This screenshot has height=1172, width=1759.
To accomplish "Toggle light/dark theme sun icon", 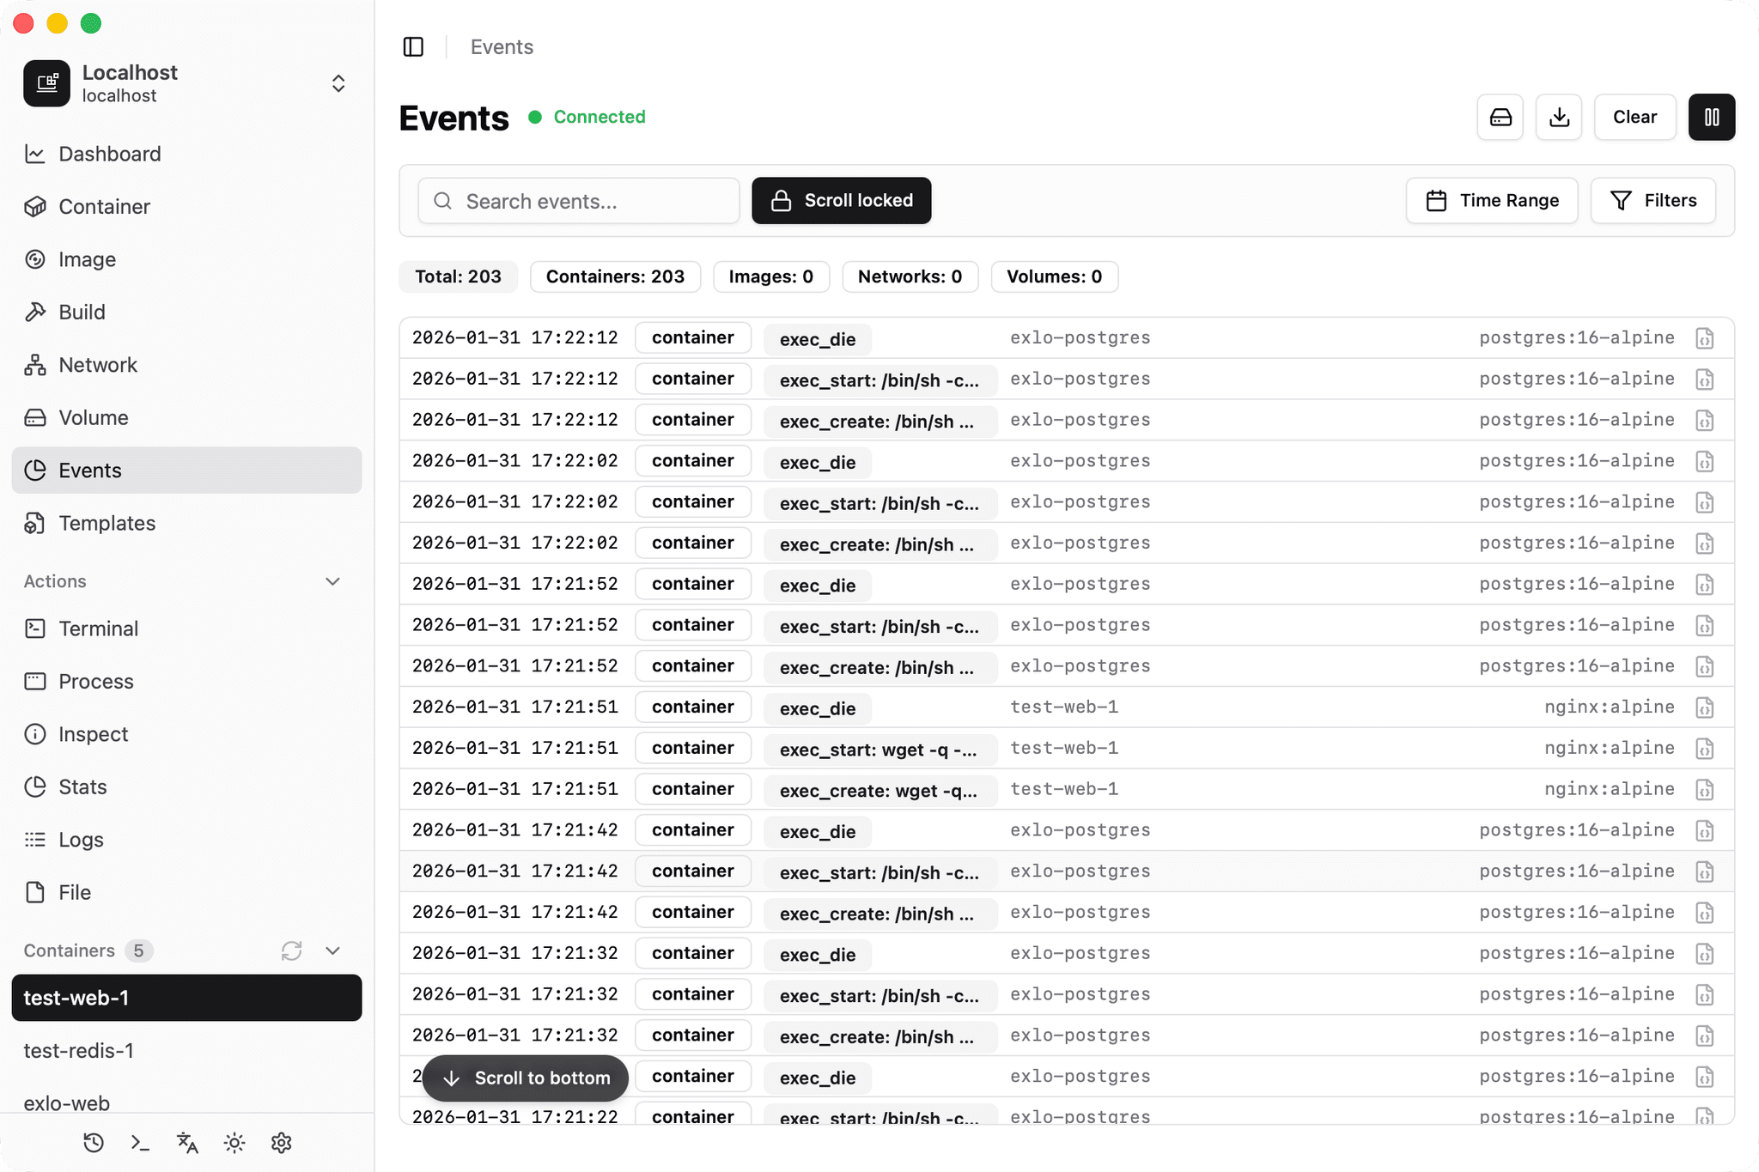I will [x=234, y=1143].
